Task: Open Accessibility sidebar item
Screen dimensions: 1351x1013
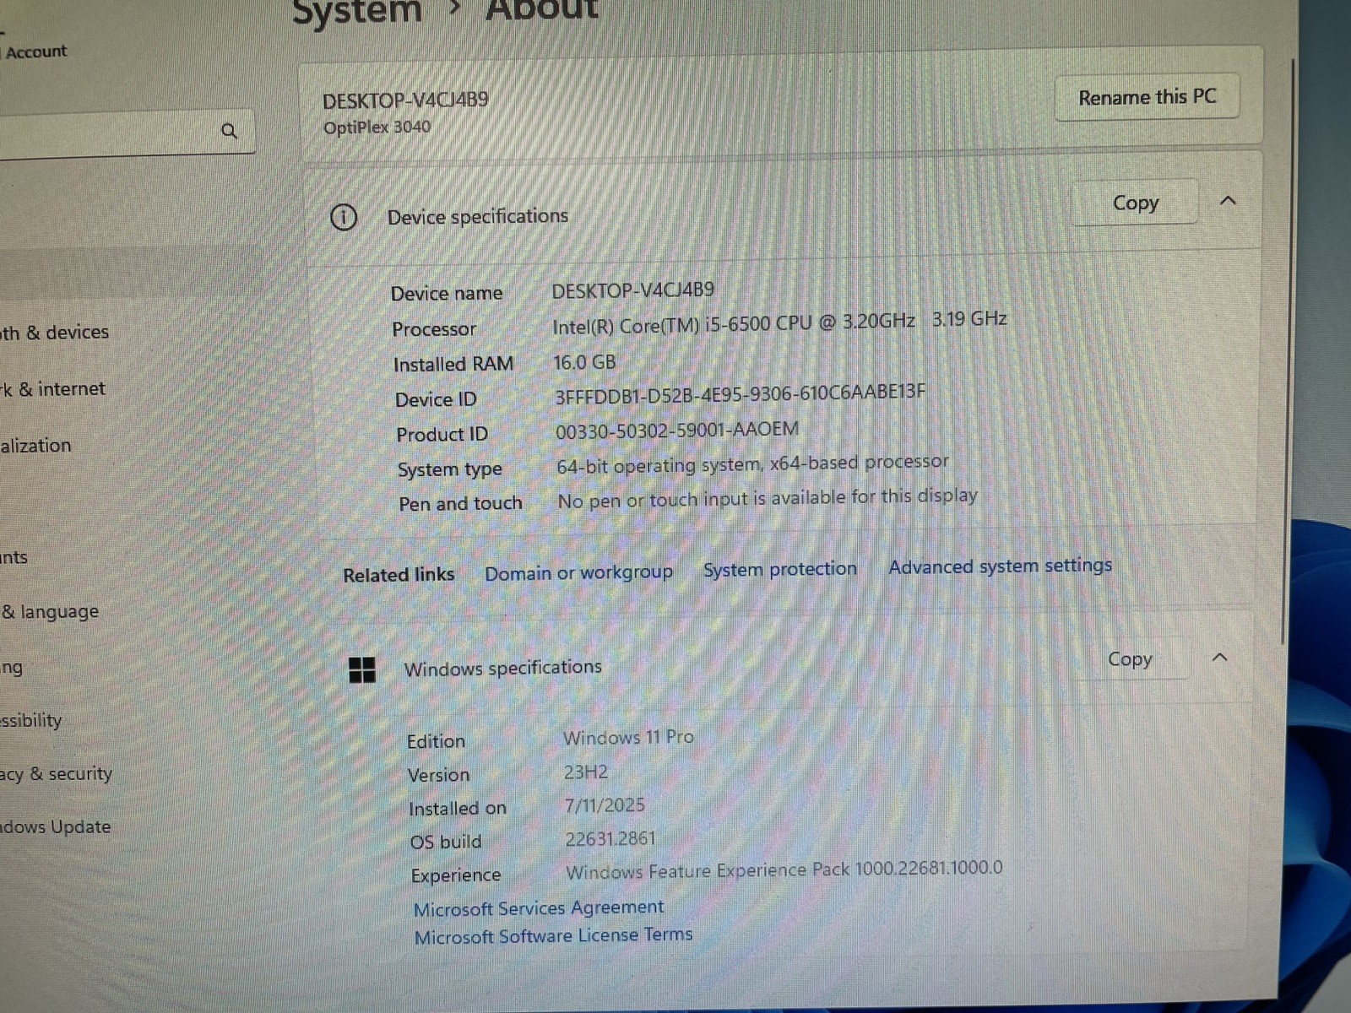Action: (x=31, y=721)
